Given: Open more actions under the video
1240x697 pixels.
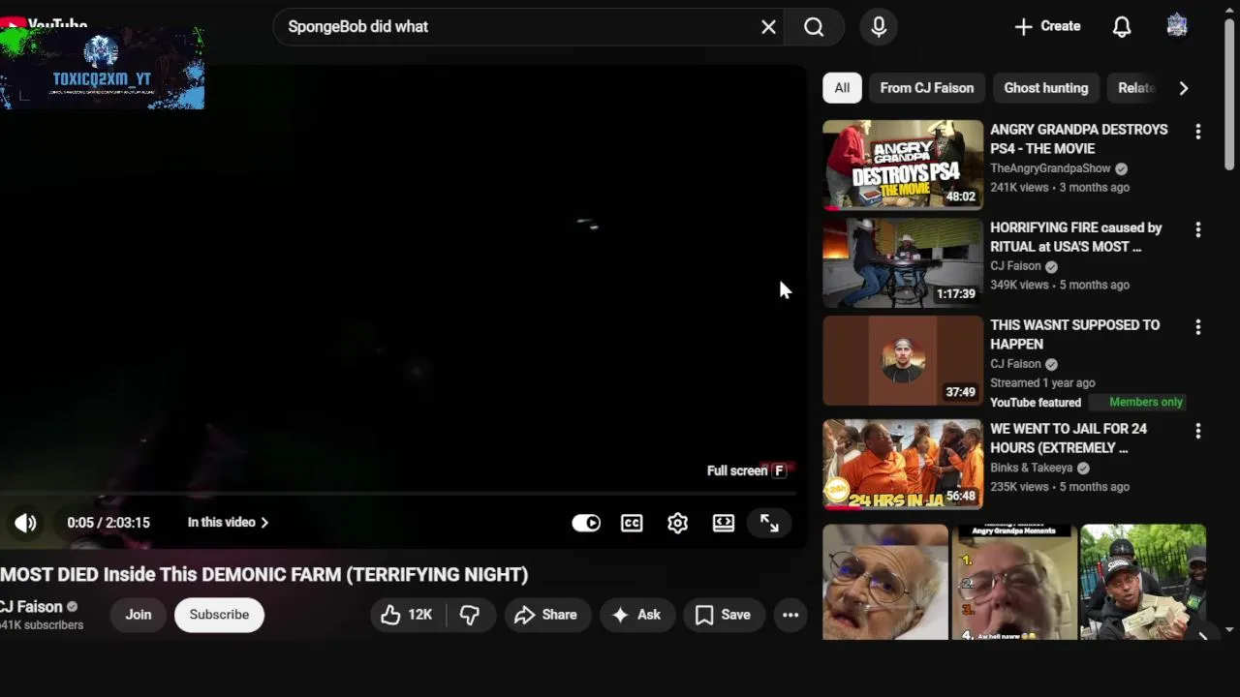Looking at the screenshot, I should pyautogui.click(x=790, y=615).
